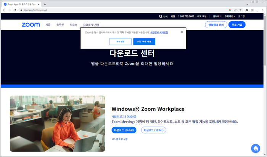Open 시스템 요구 사항 link
Image resolution: width=267 pixels, height=157 pixels.
[119, 139]
